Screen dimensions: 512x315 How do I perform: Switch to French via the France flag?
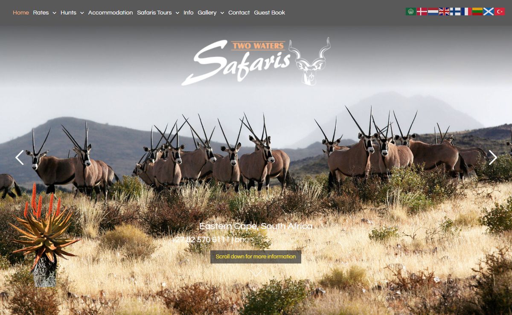(466, 11)
